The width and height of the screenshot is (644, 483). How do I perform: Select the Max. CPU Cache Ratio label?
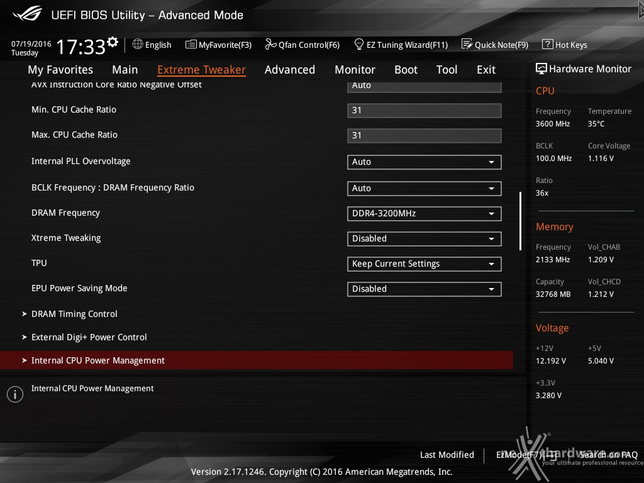click(x=74, y=135)
